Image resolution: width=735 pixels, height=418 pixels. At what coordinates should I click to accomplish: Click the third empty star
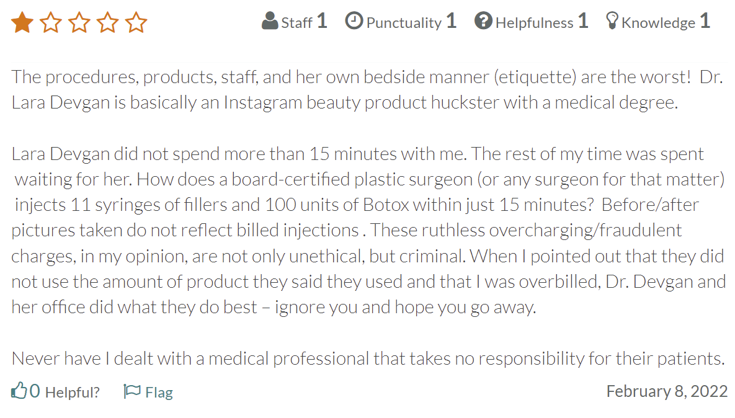(79, 22)
